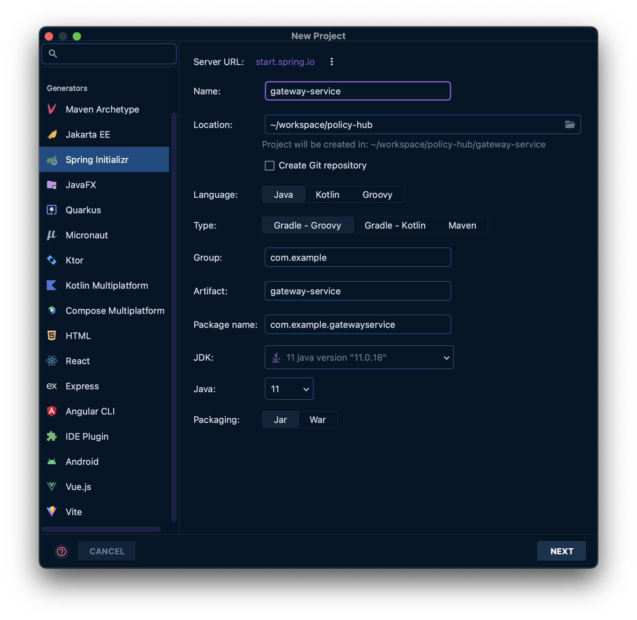Select the Ktor generator label
The image size is (637, 620).
click(74, 260)
